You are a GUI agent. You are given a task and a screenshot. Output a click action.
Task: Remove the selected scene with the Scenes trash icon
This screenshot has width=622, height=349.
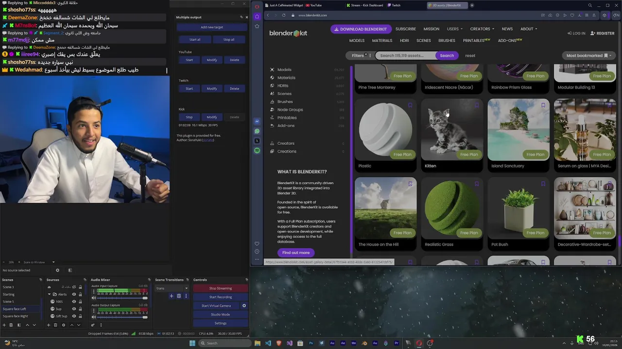pos(11,325)
